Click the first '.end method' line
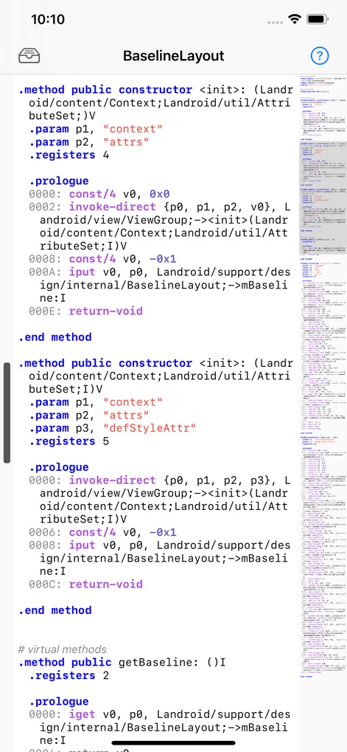The image size is (347, 752). click(x=55, y=337)
